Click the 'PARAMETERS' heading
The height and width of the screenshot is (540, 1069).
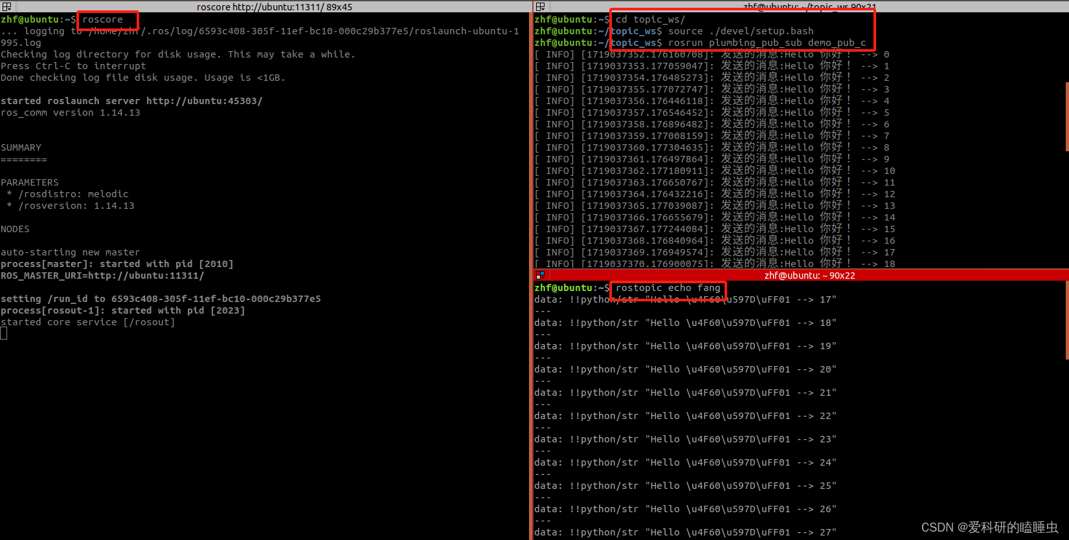pos(30,182)
